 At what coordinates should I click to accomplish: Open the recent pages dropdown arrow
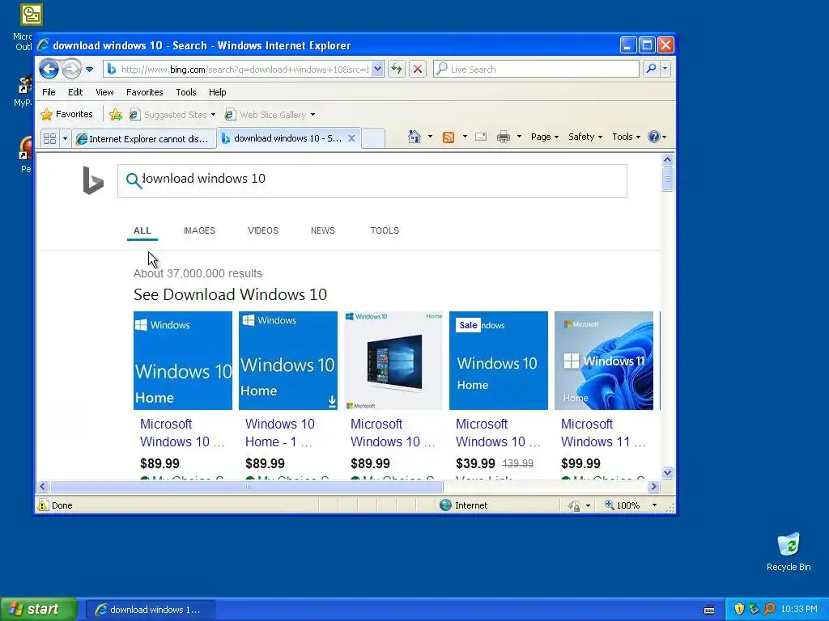tap(89, 70)
